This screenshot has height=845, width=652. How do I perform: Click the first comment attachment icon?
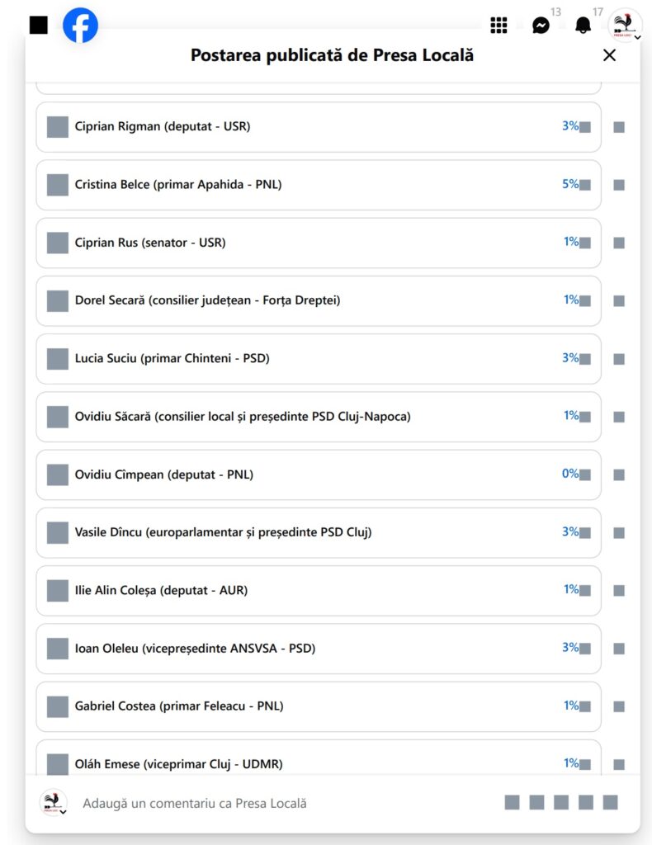click(512, 802)
